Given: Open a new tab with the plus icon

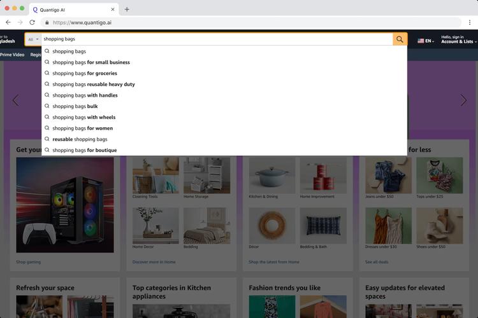Looking at the screenshot, I should [127, 10].
